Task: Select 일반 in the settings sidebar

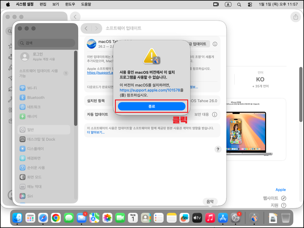Action: tap(44, 130)
